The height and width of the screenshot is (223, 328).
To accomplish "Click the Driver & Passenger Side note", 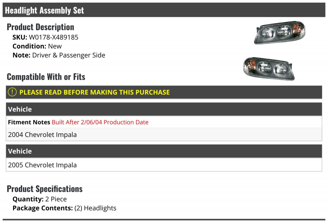I will [x=69, y=55].
